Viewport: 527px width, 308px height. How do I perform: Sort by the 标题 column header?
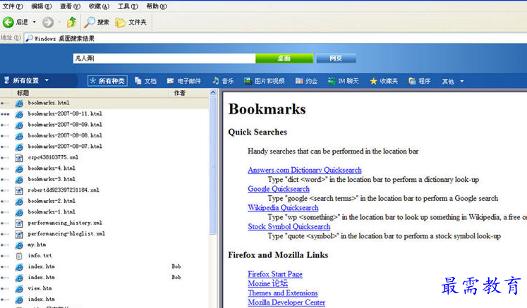(x=23, y=93)
